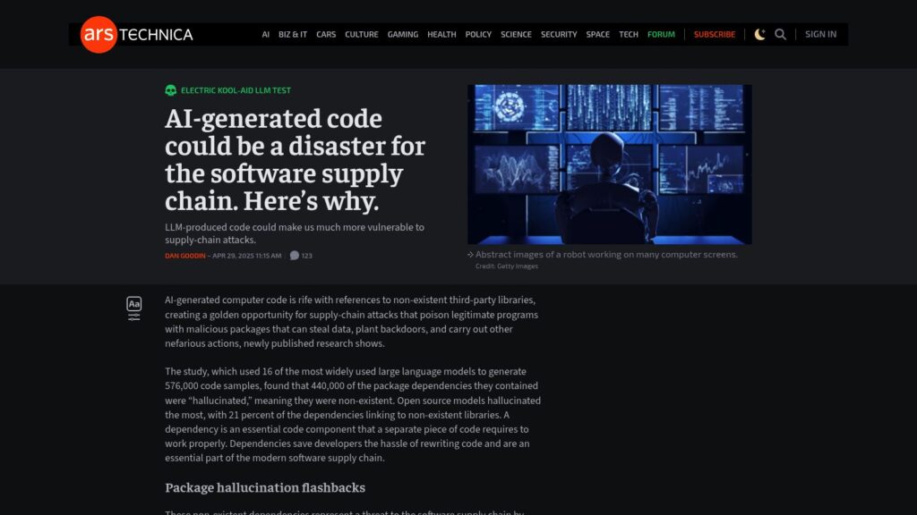Click the article subheading about supply-chain attacks
The width and height of the screenshot is (917, 515).
(x=294, y=233)
